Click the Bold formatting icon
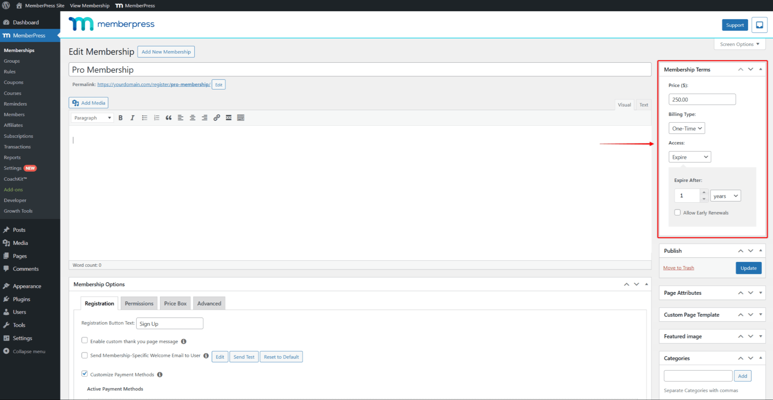 point(120,118)
